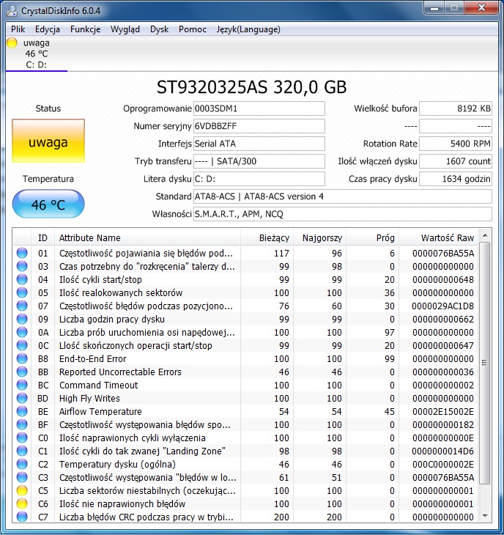
Task: Click the Litera dysku field C: D:
Action: (259, 179)
